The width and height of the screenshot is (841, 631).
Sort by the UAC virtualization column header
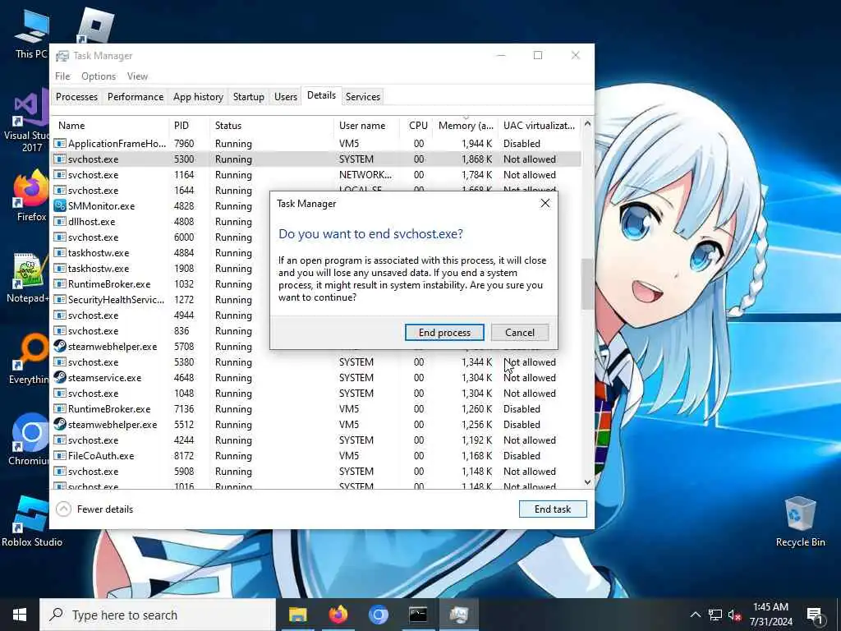(539, 126)
